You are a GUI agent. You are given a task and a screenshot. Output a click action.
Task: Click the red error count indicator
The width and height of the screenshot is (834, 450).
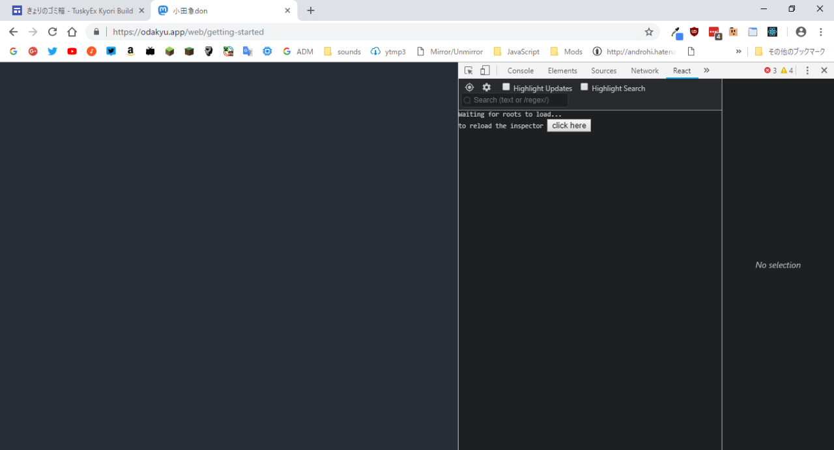(770, 70)
